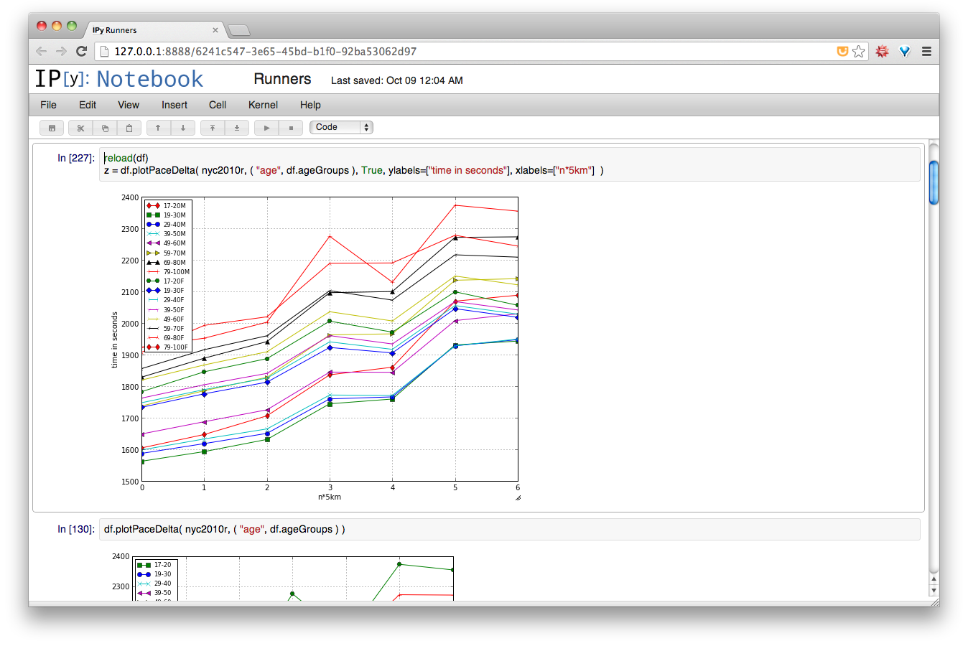
Task: Open the Chrome hamburger menu
Action: coord(927,52)
